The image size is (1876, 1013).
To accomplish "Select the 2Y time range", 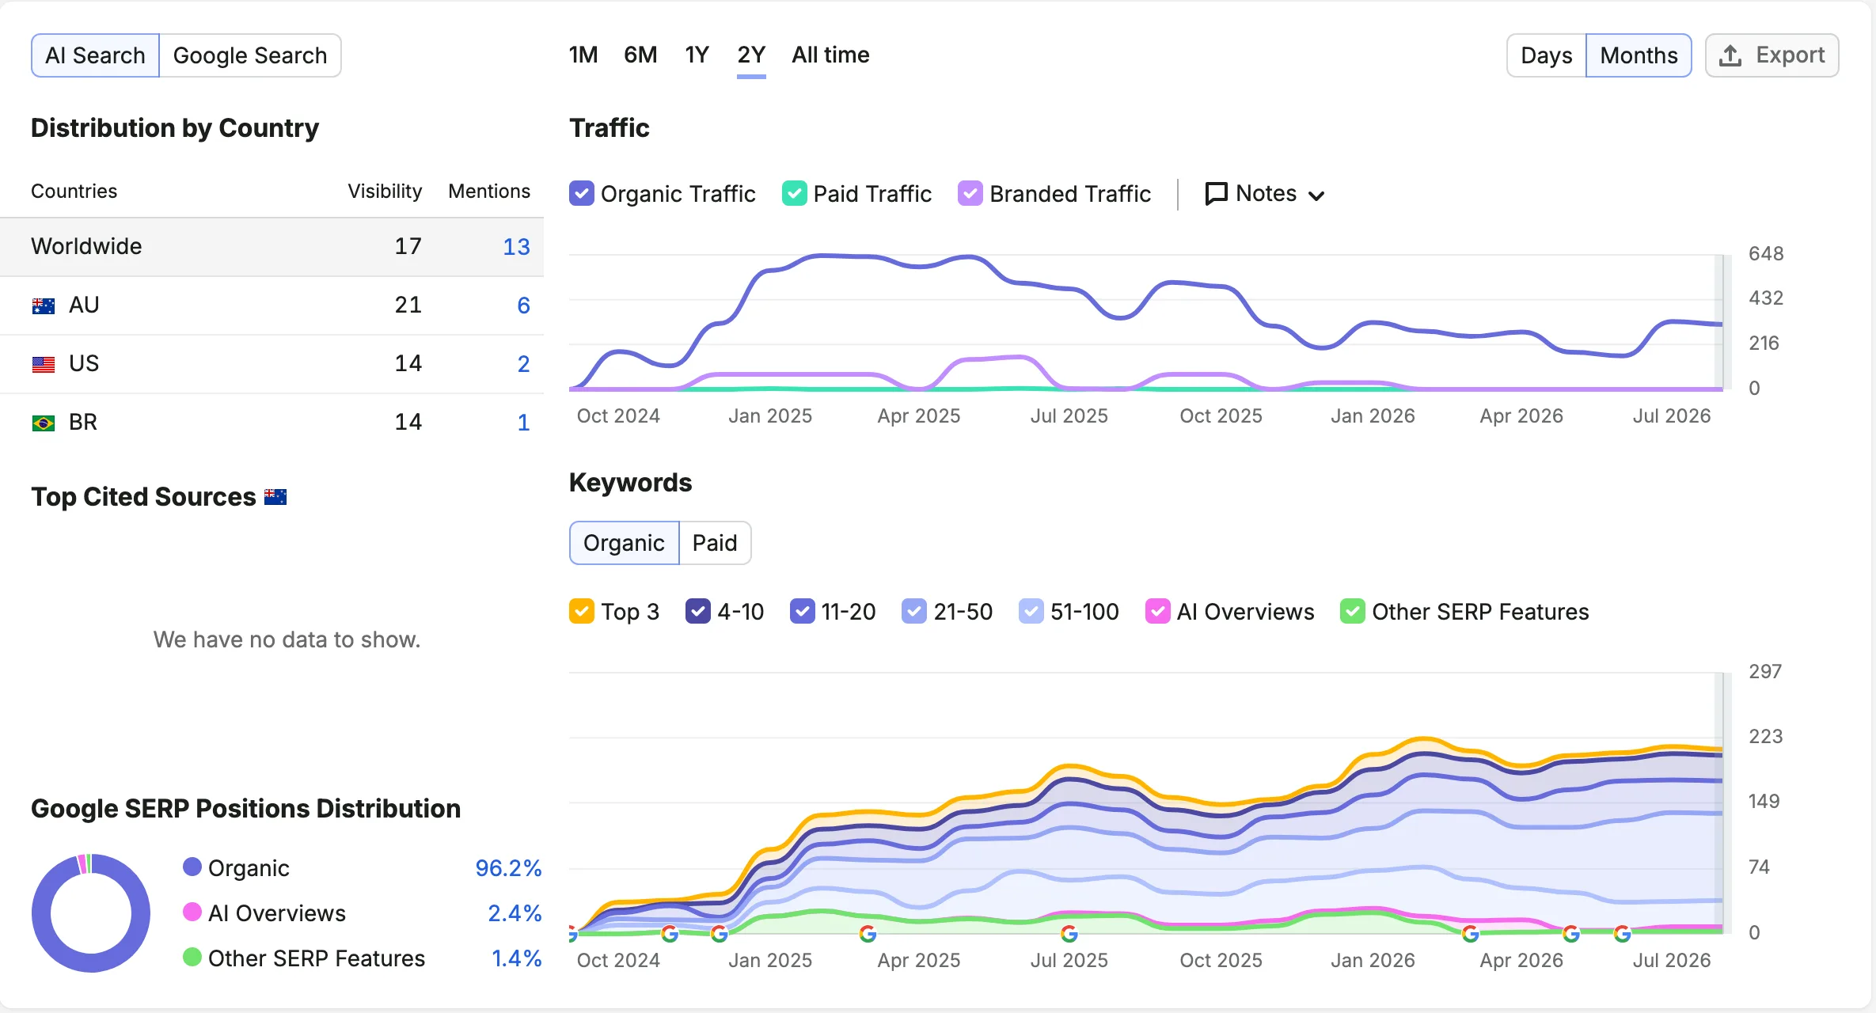I will (x=751, y=55).
